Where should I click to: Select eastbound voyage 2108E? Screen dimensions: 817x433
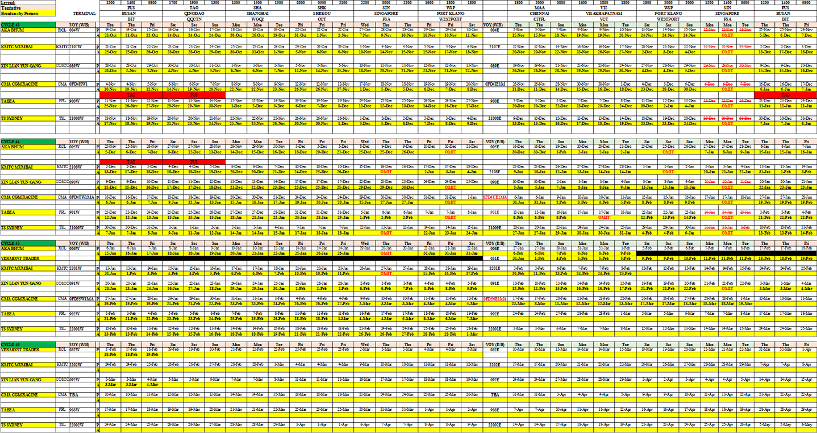pos(495,172)
